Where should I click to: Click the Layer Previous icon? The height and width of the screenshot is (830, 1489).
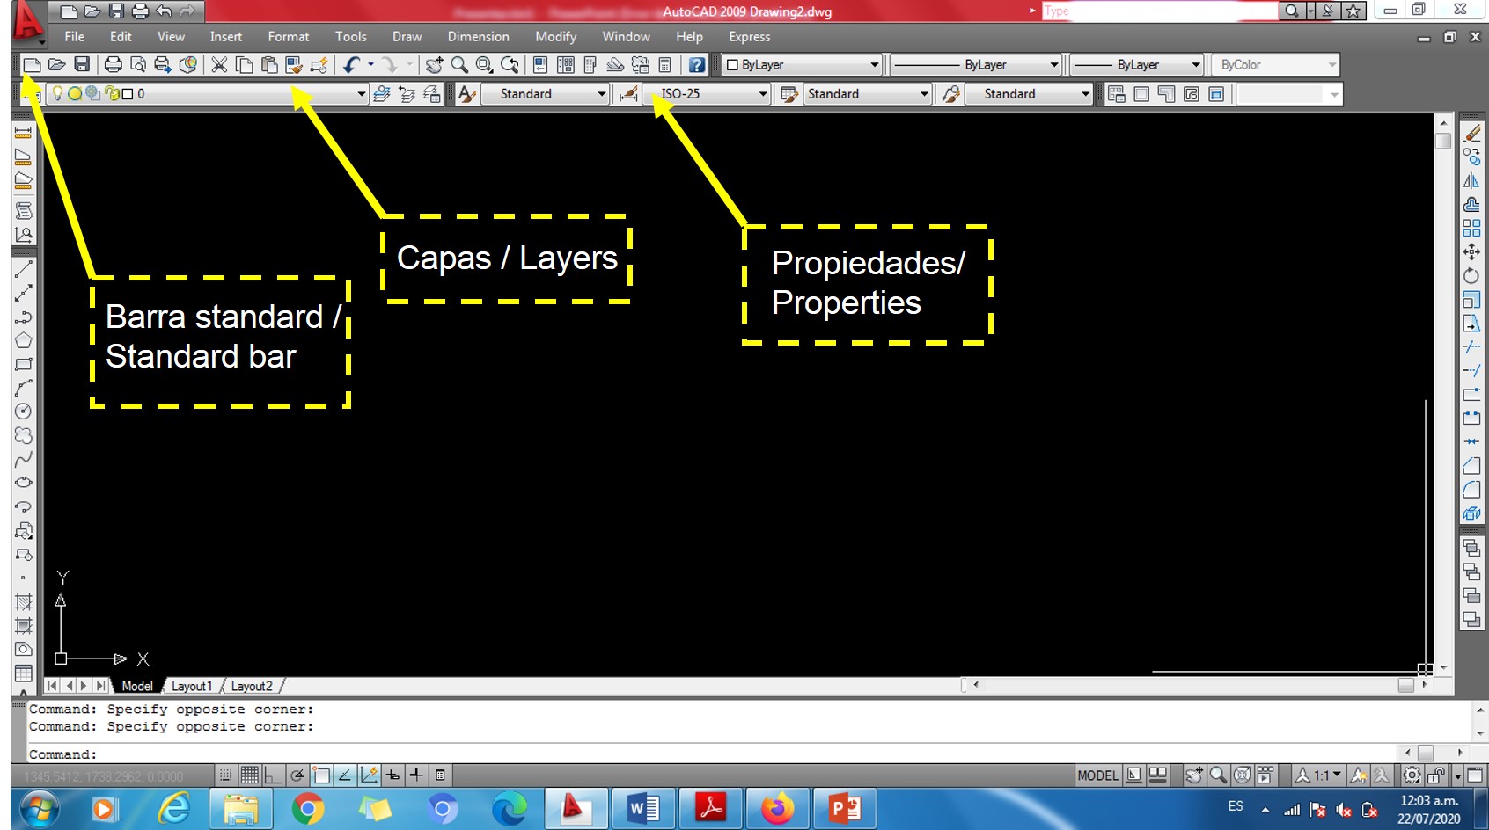coord(407,94)
